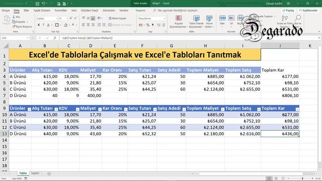Toggle middle align in alignment group
The image size is (322, 181).
[88, 18]
